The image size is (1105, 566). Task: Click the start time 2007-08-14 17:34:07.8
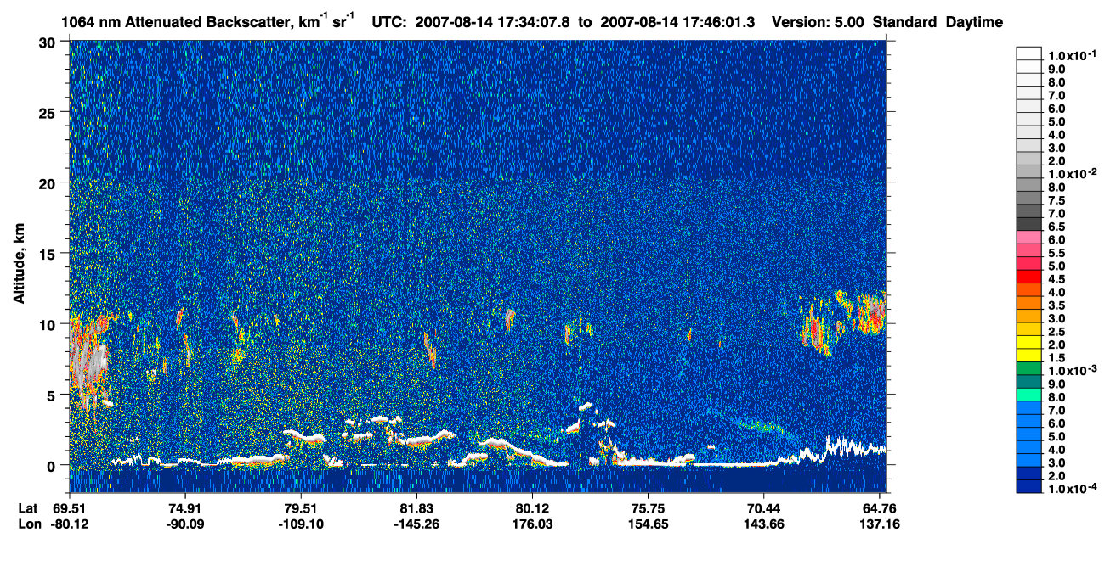494,22
